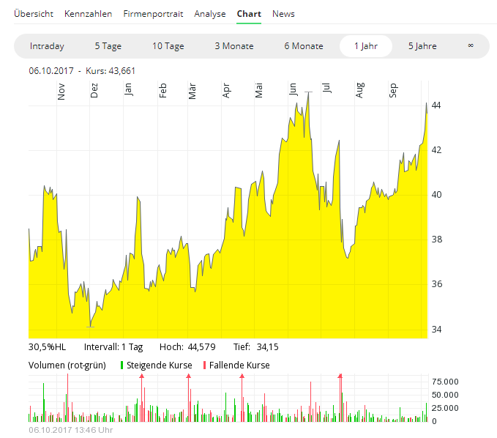Click the Apr month label on chart
The width and height of the screenshot is (497, 438).
[x=226, y=91]
